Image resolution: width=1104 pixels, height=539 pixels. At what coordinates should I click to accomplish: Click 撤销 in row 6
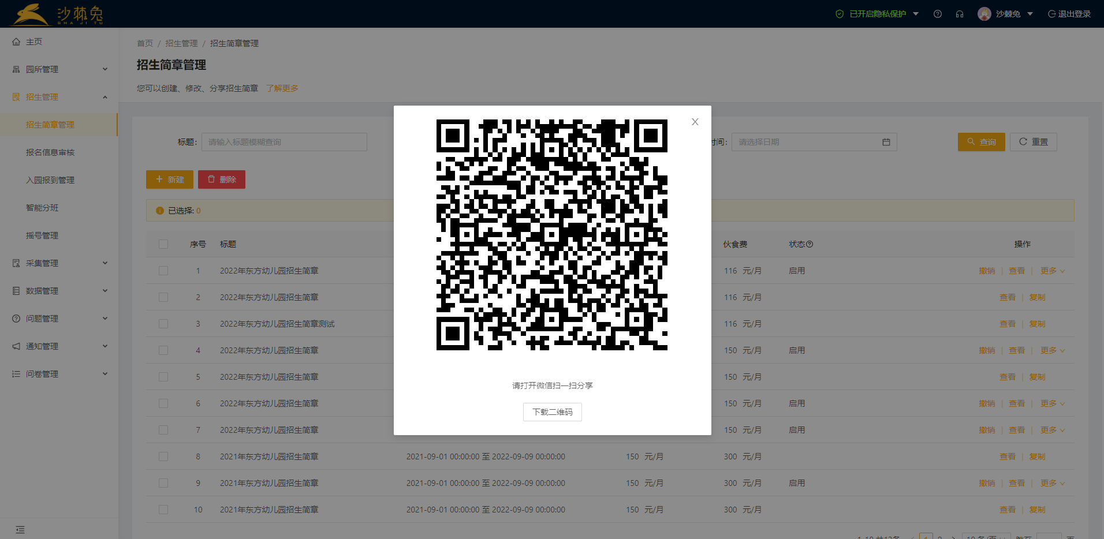[x=987, y=403]
